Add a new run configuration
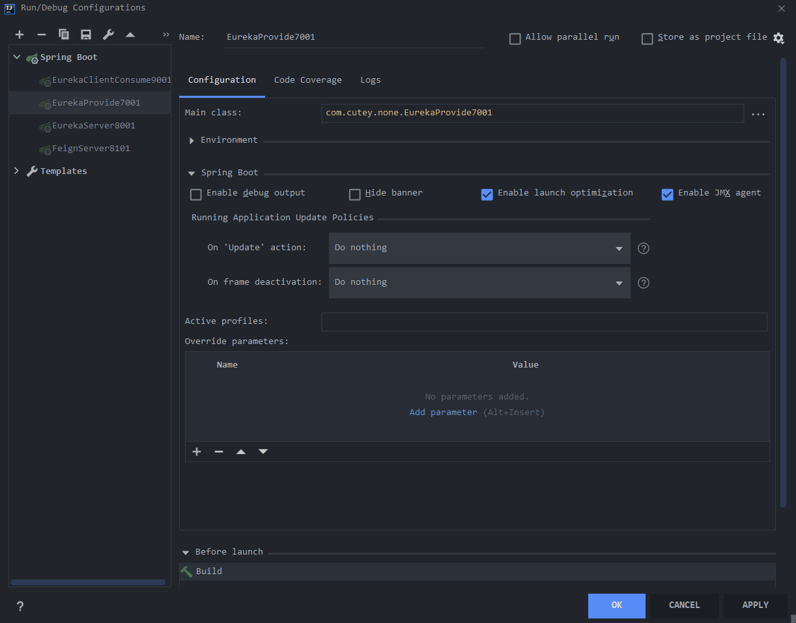The width and height of the screenshot is (796, 623). (x=20, y=35)
